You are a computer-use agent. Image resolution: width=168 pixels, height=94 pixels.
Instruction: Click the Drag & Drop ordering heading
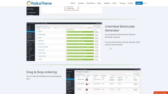pyautogui.click(x=41, y=72)
